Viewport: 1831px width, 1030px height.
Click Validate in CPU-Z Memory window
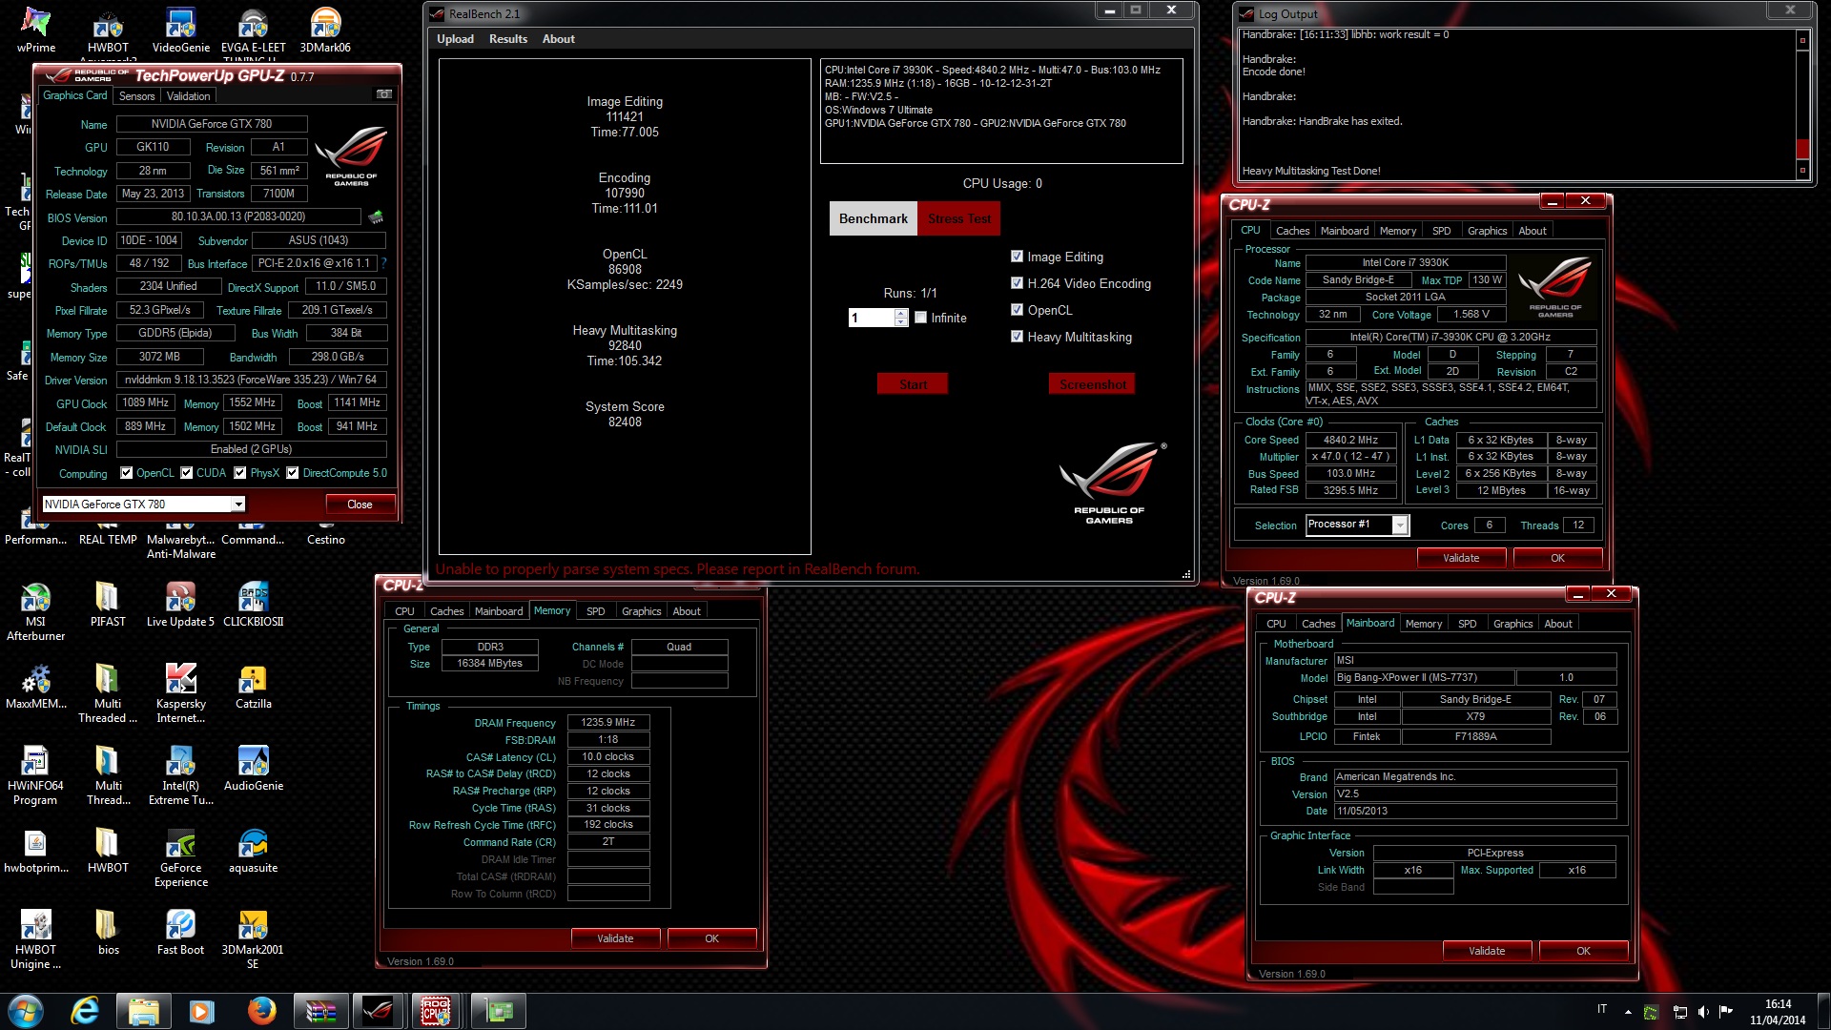click(x=615, y=938)
